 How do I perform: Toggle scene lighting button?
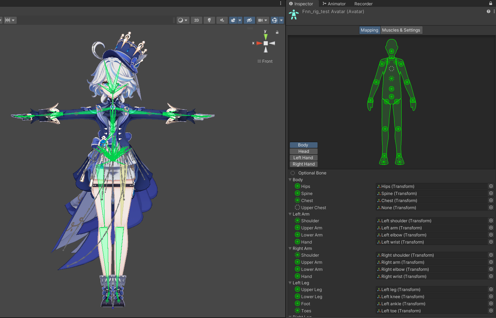click(x=209, y=20)
